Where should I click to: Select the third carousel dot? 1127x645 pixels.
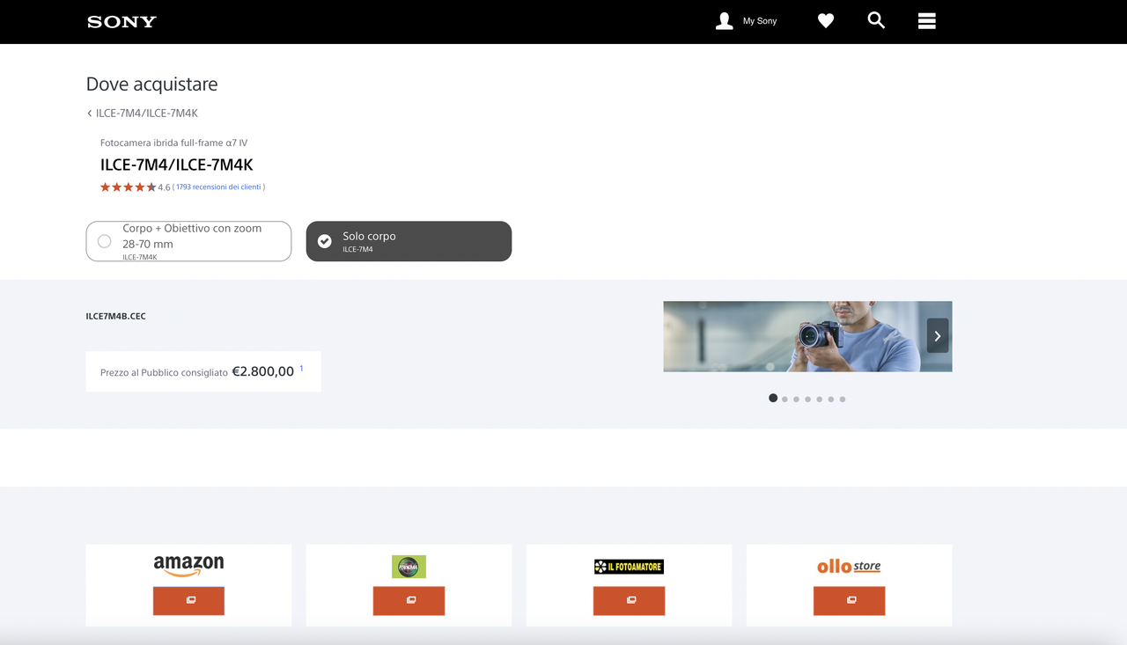point(796,399)
